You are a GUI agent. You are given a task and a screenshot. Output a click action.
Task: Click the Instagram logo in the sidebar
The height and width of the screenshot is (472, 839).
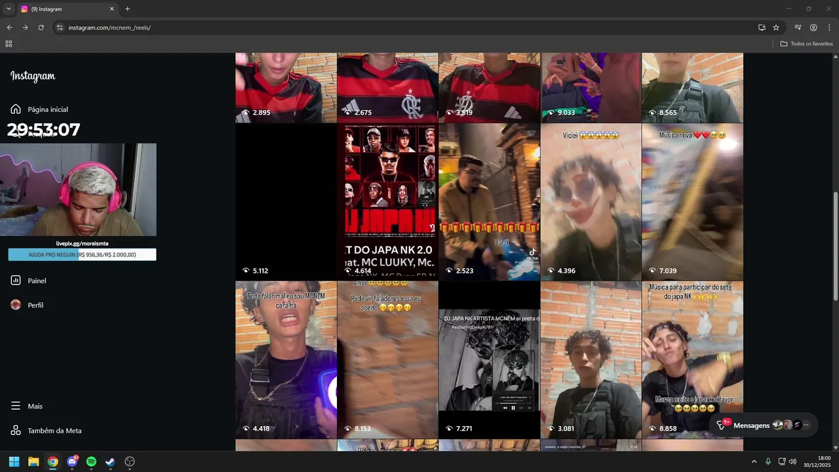[33, 76]
